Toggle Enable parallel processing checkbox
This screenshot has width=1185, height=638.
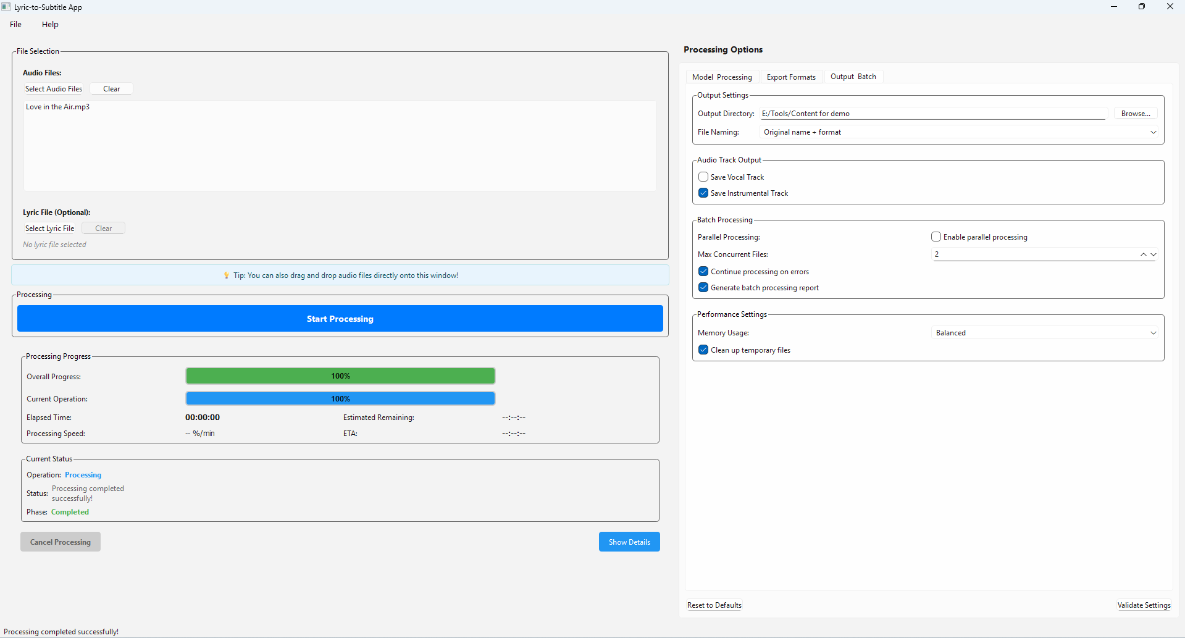click(936, 237)
